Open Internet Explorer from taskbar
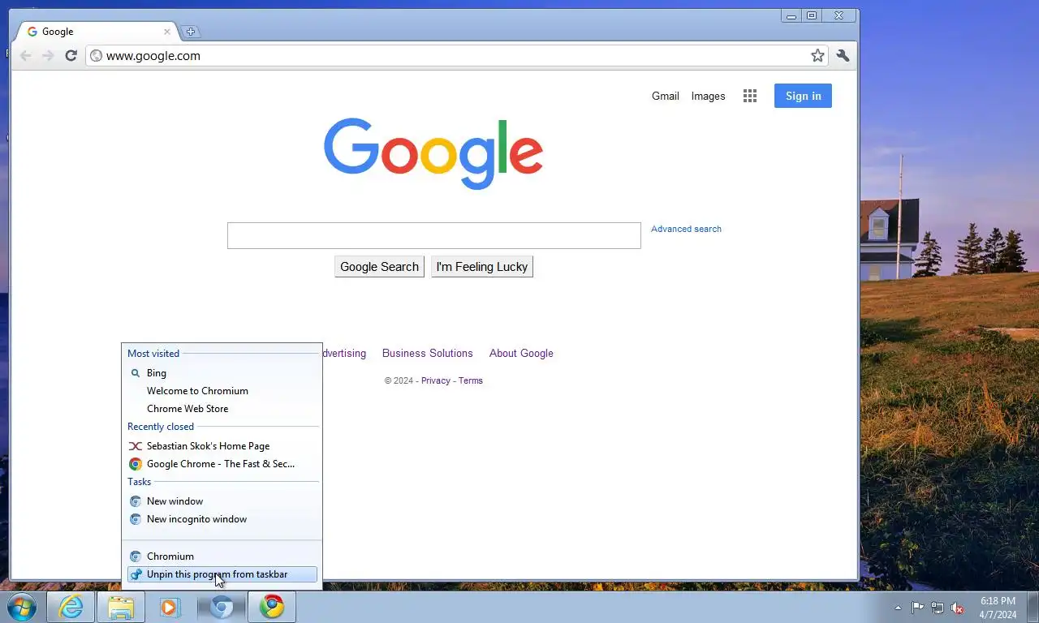Viewport: 1039px width, 623px height. (x=71, y=607)
